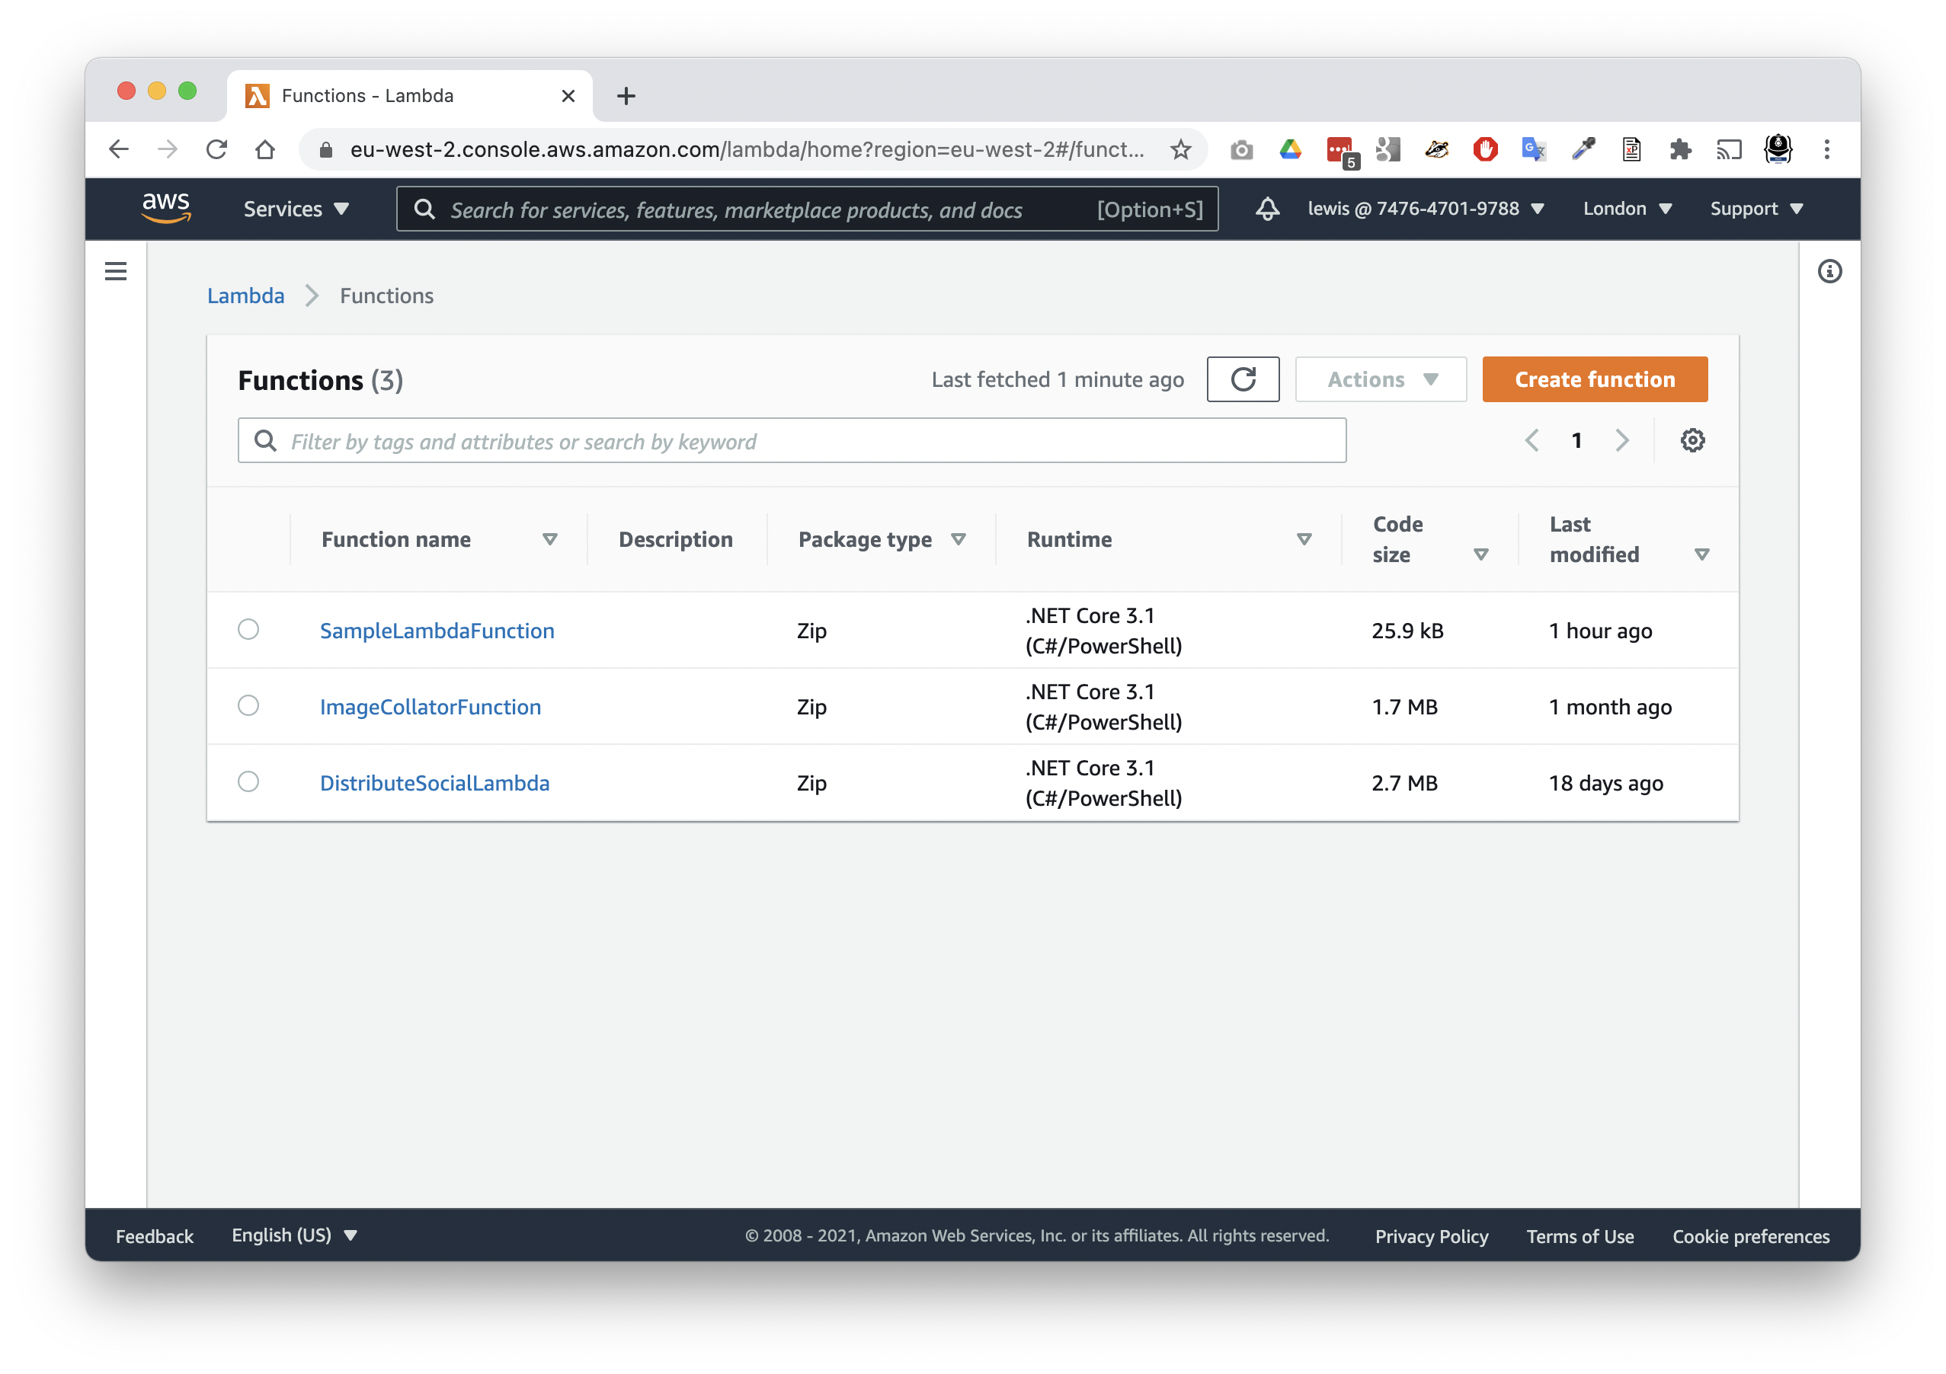Screen dimensions: 1946x1374
Task: Click the Lambda breadcrumb link
Action: tap(246, 296)
